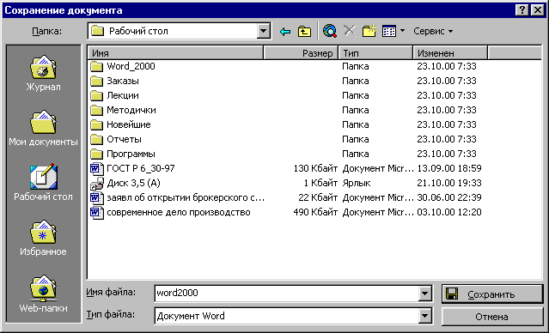Image resolution: width=549 pixels, height=333 pixels.
Task: Select the заявл об открытии document icon
Action: (97, 198)
